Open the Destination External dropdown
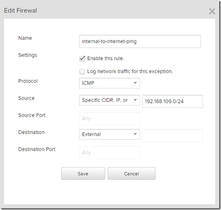This screenshot has width=221, height=210. pyautogui.click(x=109, y=134)
